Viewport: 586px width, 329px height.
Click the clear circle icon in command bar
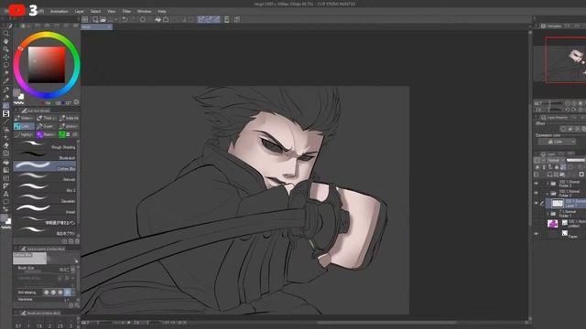(143, 19)
